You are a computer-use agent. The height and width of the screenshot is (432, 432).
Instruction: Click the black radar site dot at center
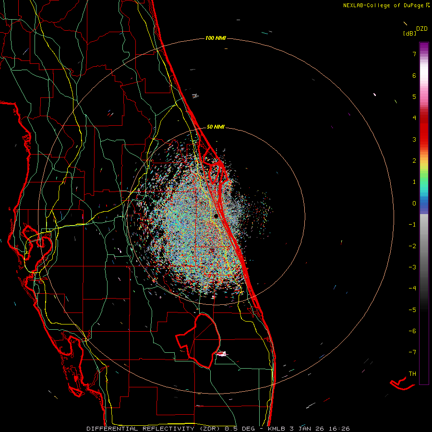[216, 216]
